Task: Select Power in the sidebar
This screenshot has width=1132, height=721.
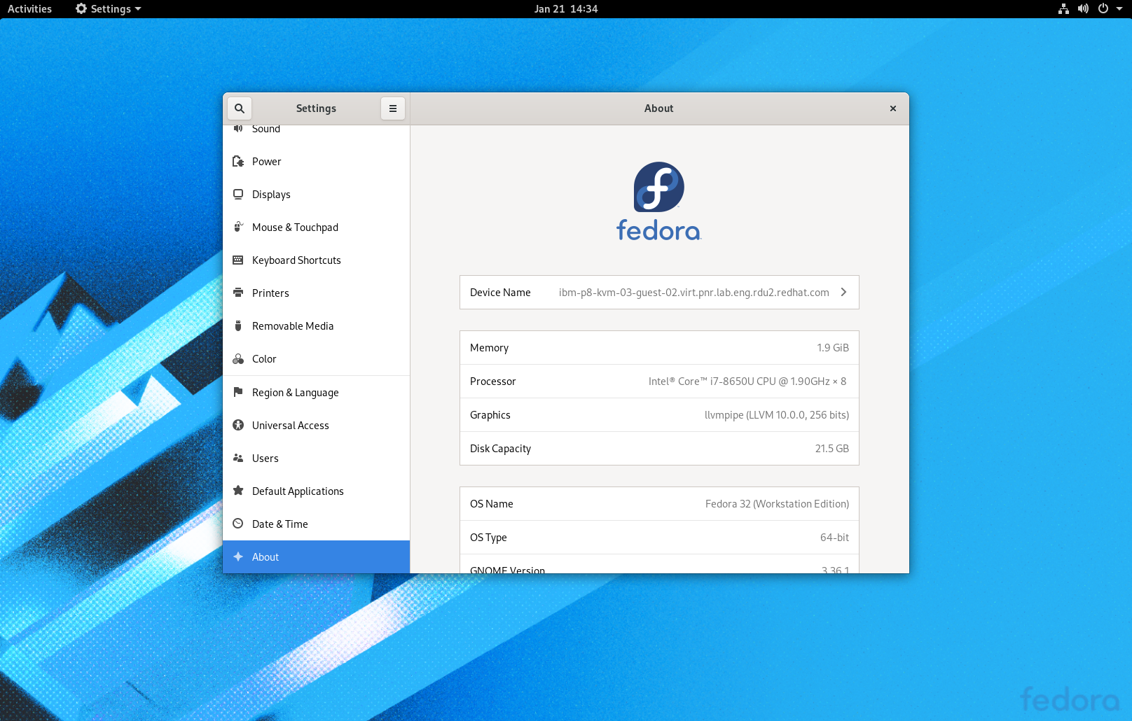Action: 316,162
